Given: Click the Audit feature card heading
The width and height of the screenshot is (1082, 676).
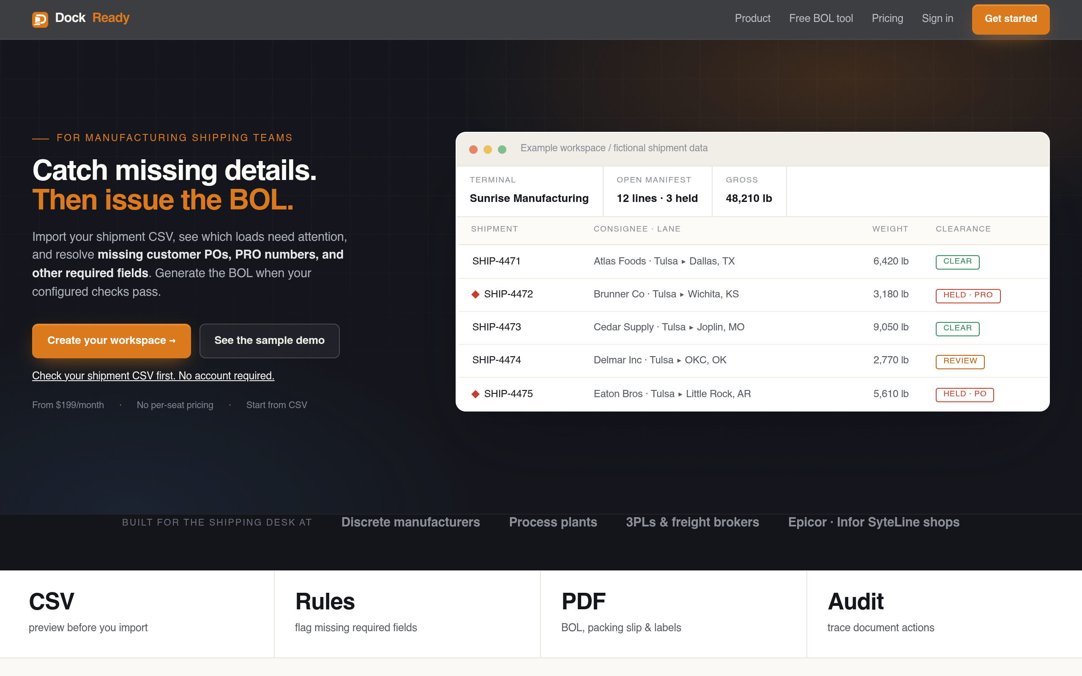Looking at the screenshot, I should tap(856, 601).
